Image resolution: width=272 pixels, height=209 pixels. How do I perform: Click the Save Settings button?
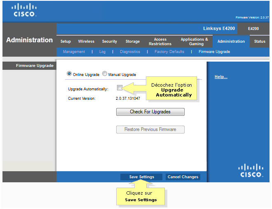click(141, 177)
